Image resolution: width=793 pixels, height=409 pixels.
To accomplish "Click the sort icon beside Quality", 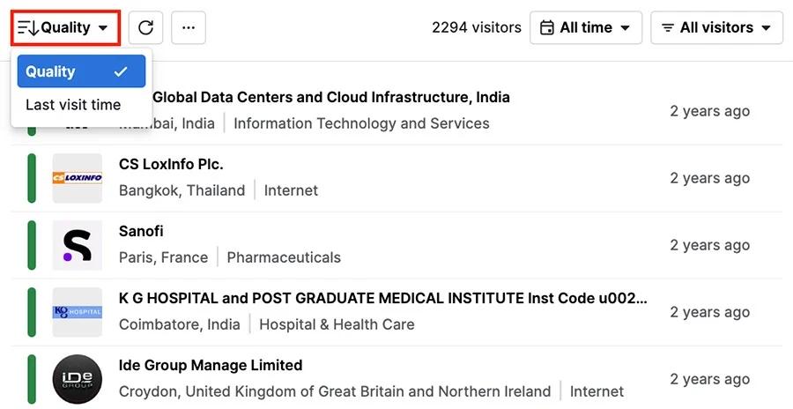I will [28, 27].
